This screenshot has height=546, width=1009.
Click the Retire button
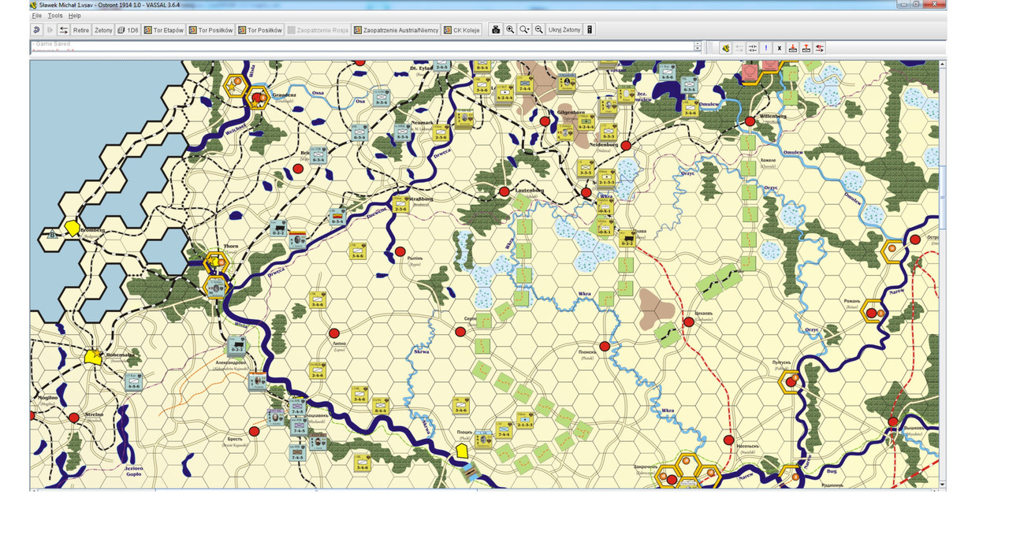(x=81, y=30)
